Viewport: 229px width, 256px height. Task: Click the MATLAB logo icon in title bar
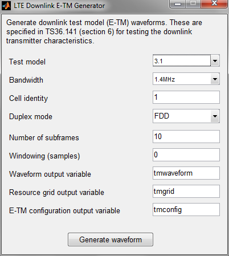pos(6,6)
